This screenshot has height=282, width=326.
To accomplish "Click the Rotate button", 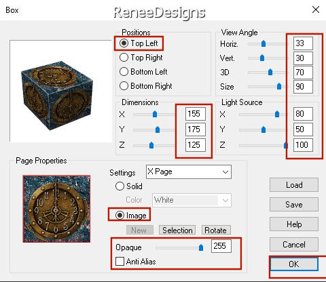I will tap(216, 230).
